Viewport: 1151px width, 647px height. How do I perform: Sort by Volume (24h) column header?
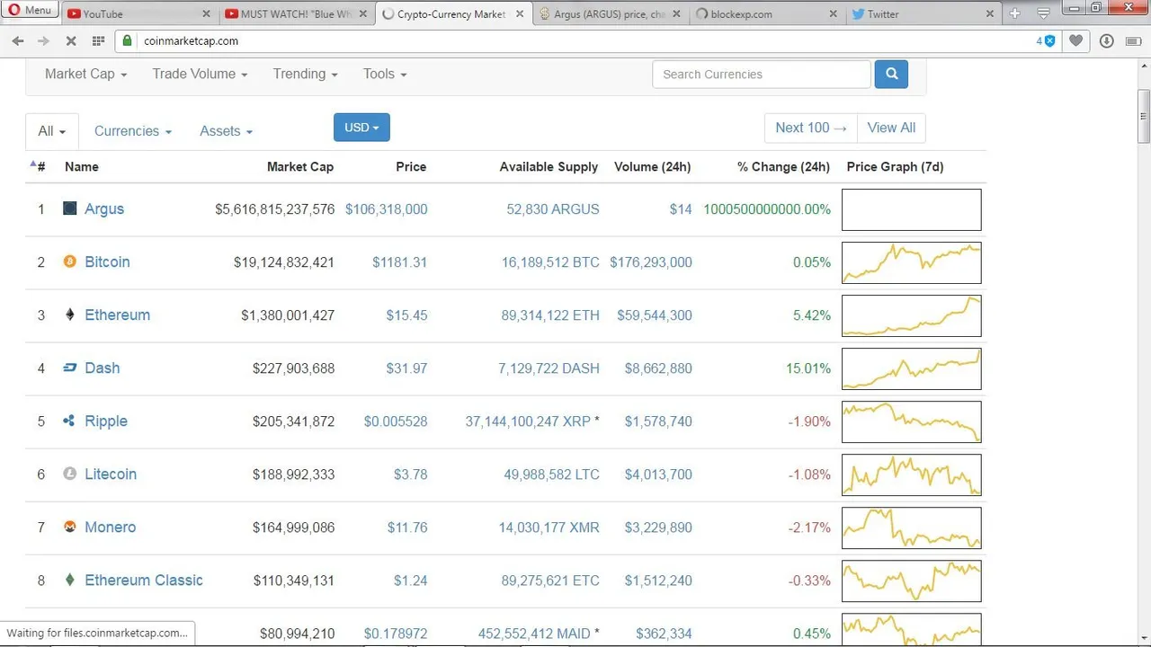pyautogui.click(x=653, y=166)
